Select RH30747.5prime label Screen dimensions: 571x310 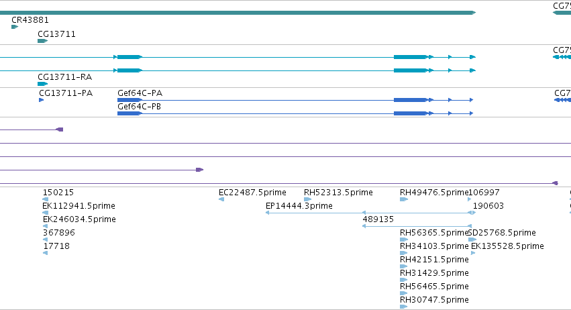[434, 300]
